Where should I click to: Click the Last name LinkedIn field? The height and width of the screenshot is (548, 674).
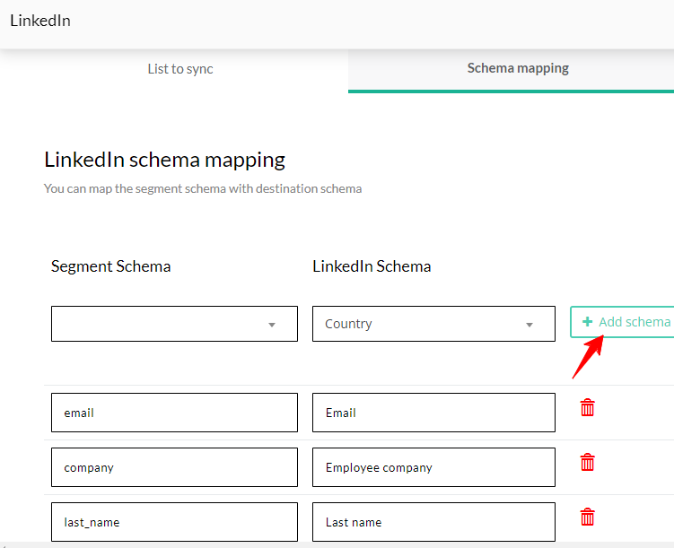coord(433,522)
